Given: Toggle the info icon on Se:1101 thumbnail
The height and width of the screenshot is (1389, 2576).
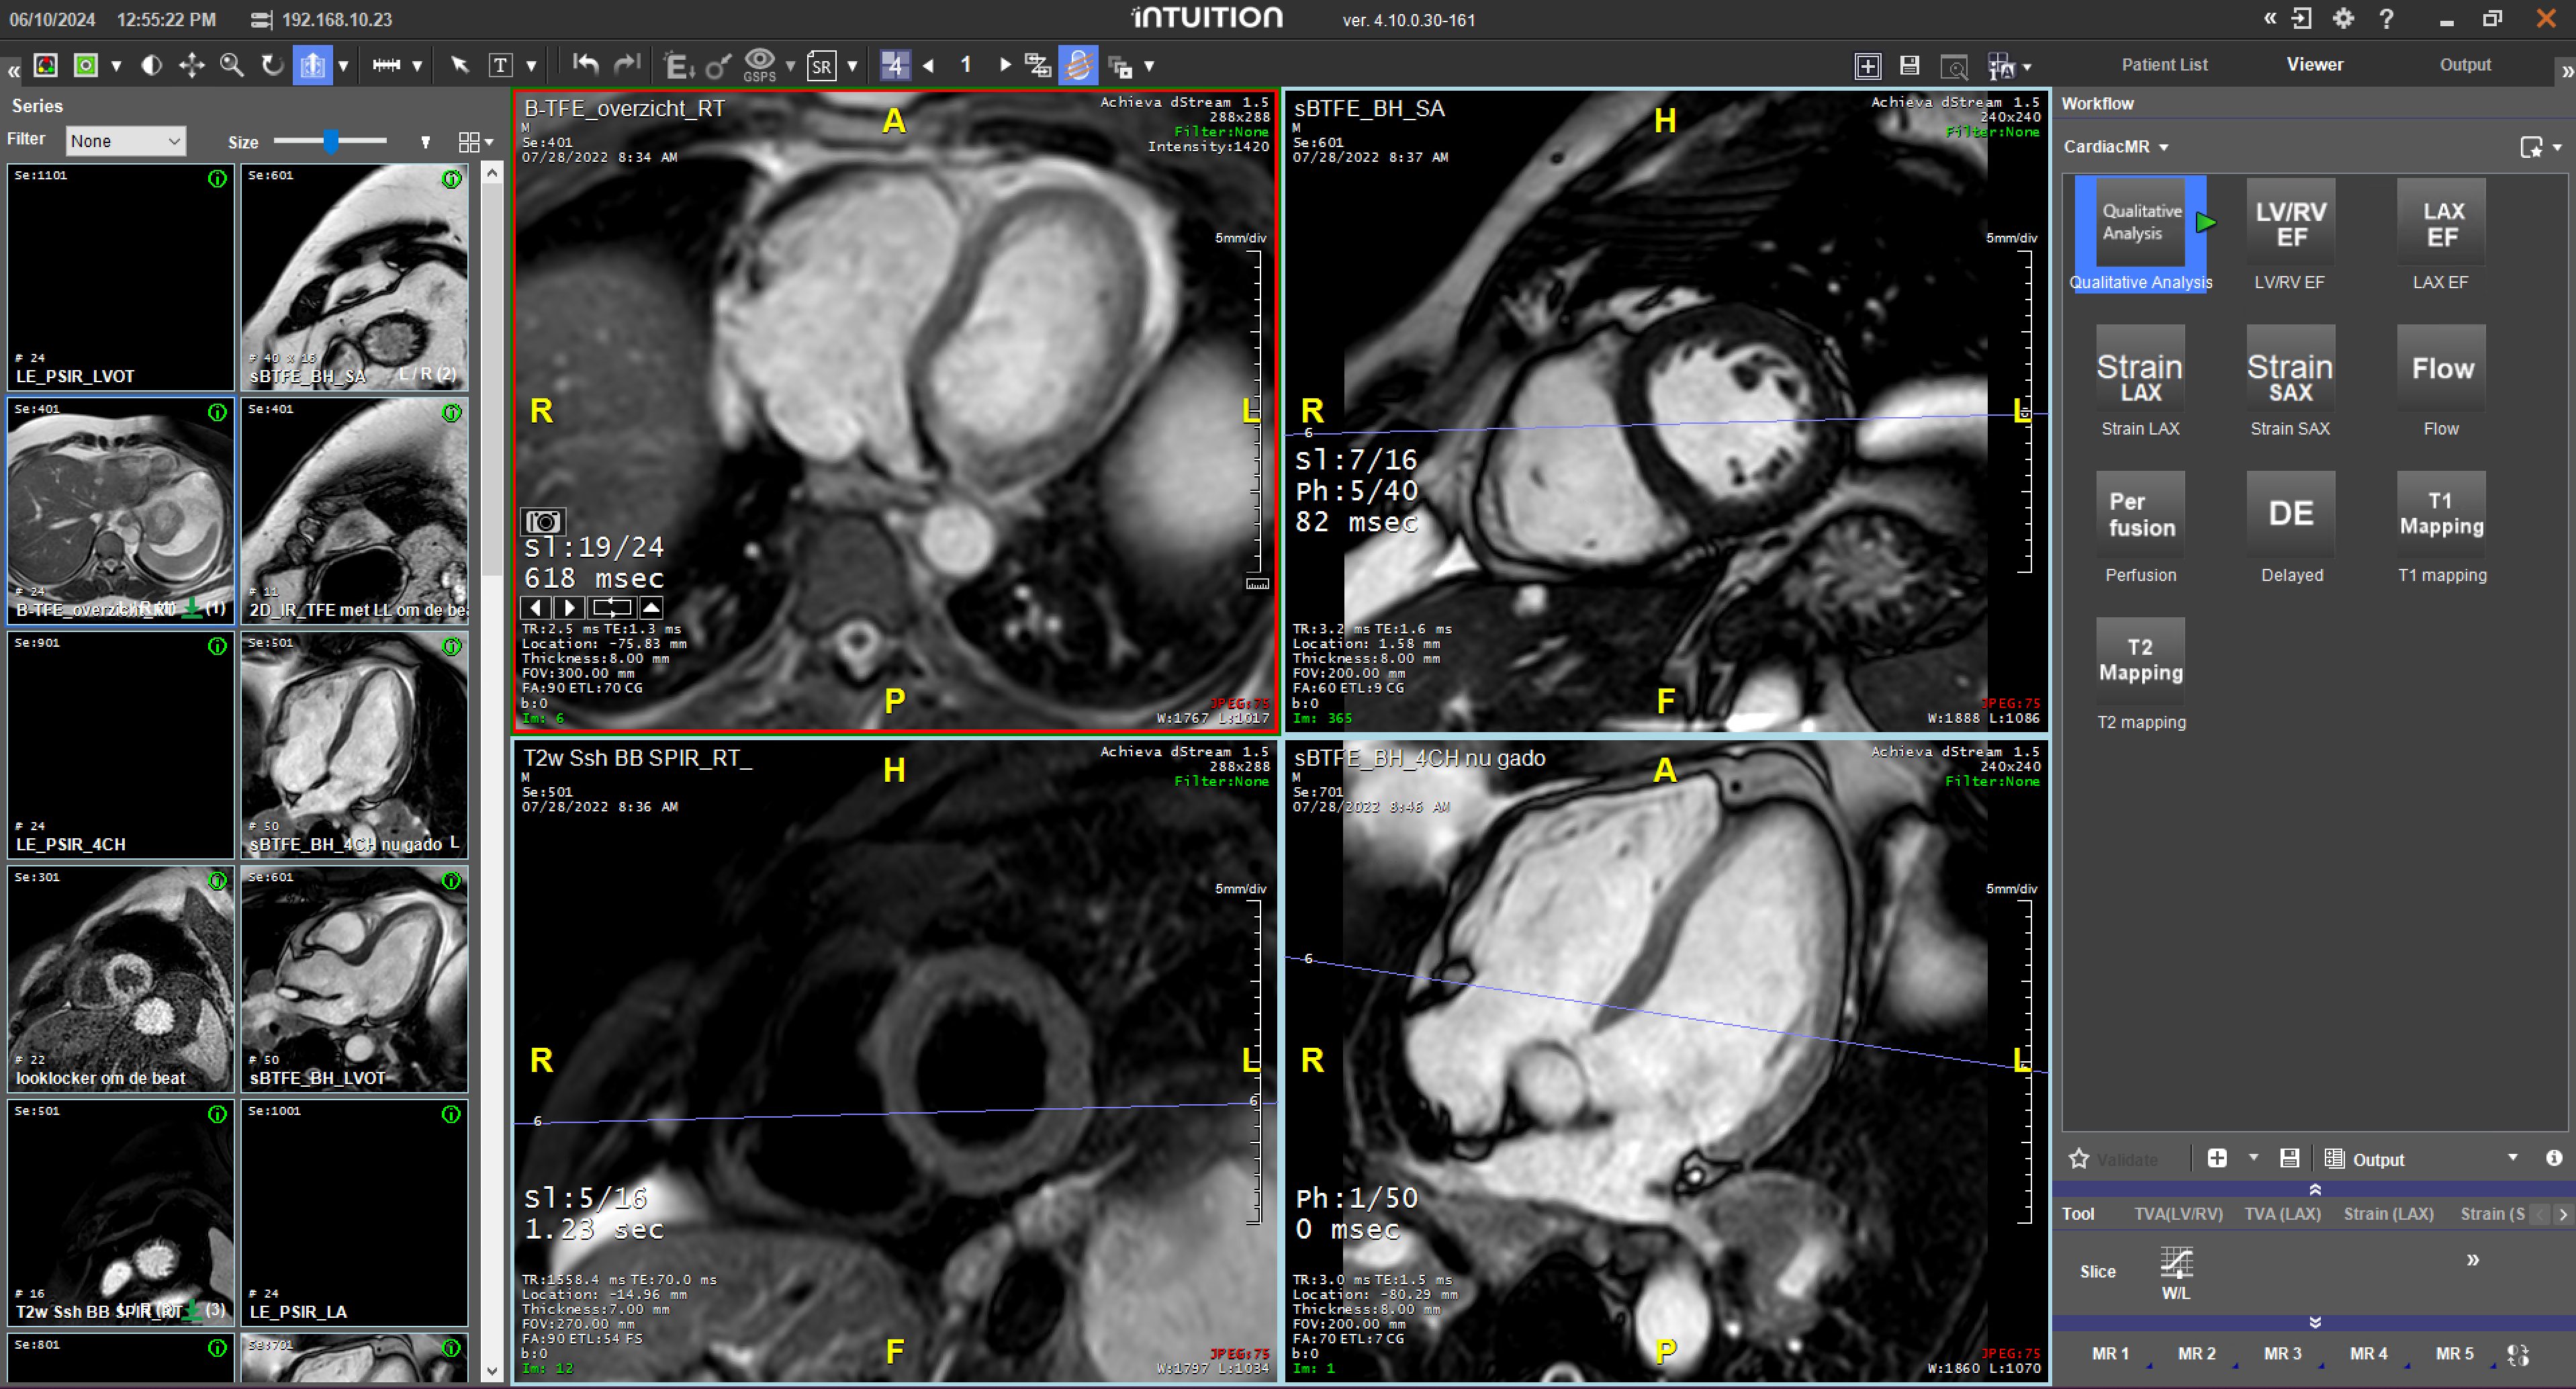Looking at the screenshot, I should [217, 179].
